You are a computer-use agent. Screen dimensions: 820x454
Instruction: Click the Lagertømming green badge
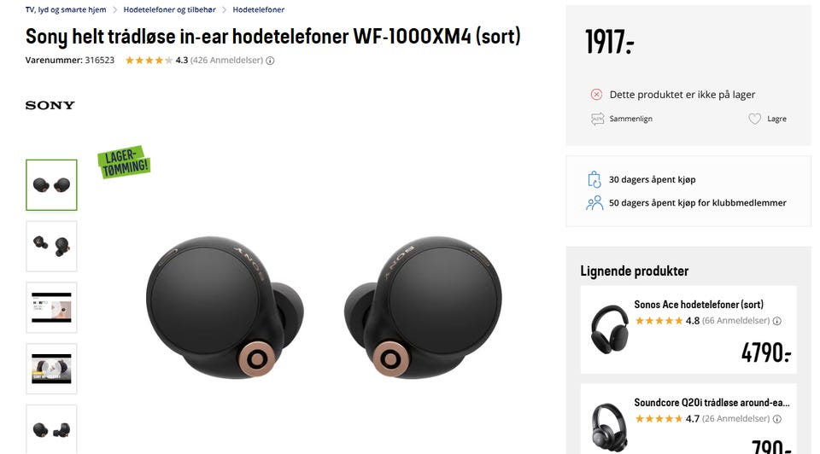click(124, 162)
